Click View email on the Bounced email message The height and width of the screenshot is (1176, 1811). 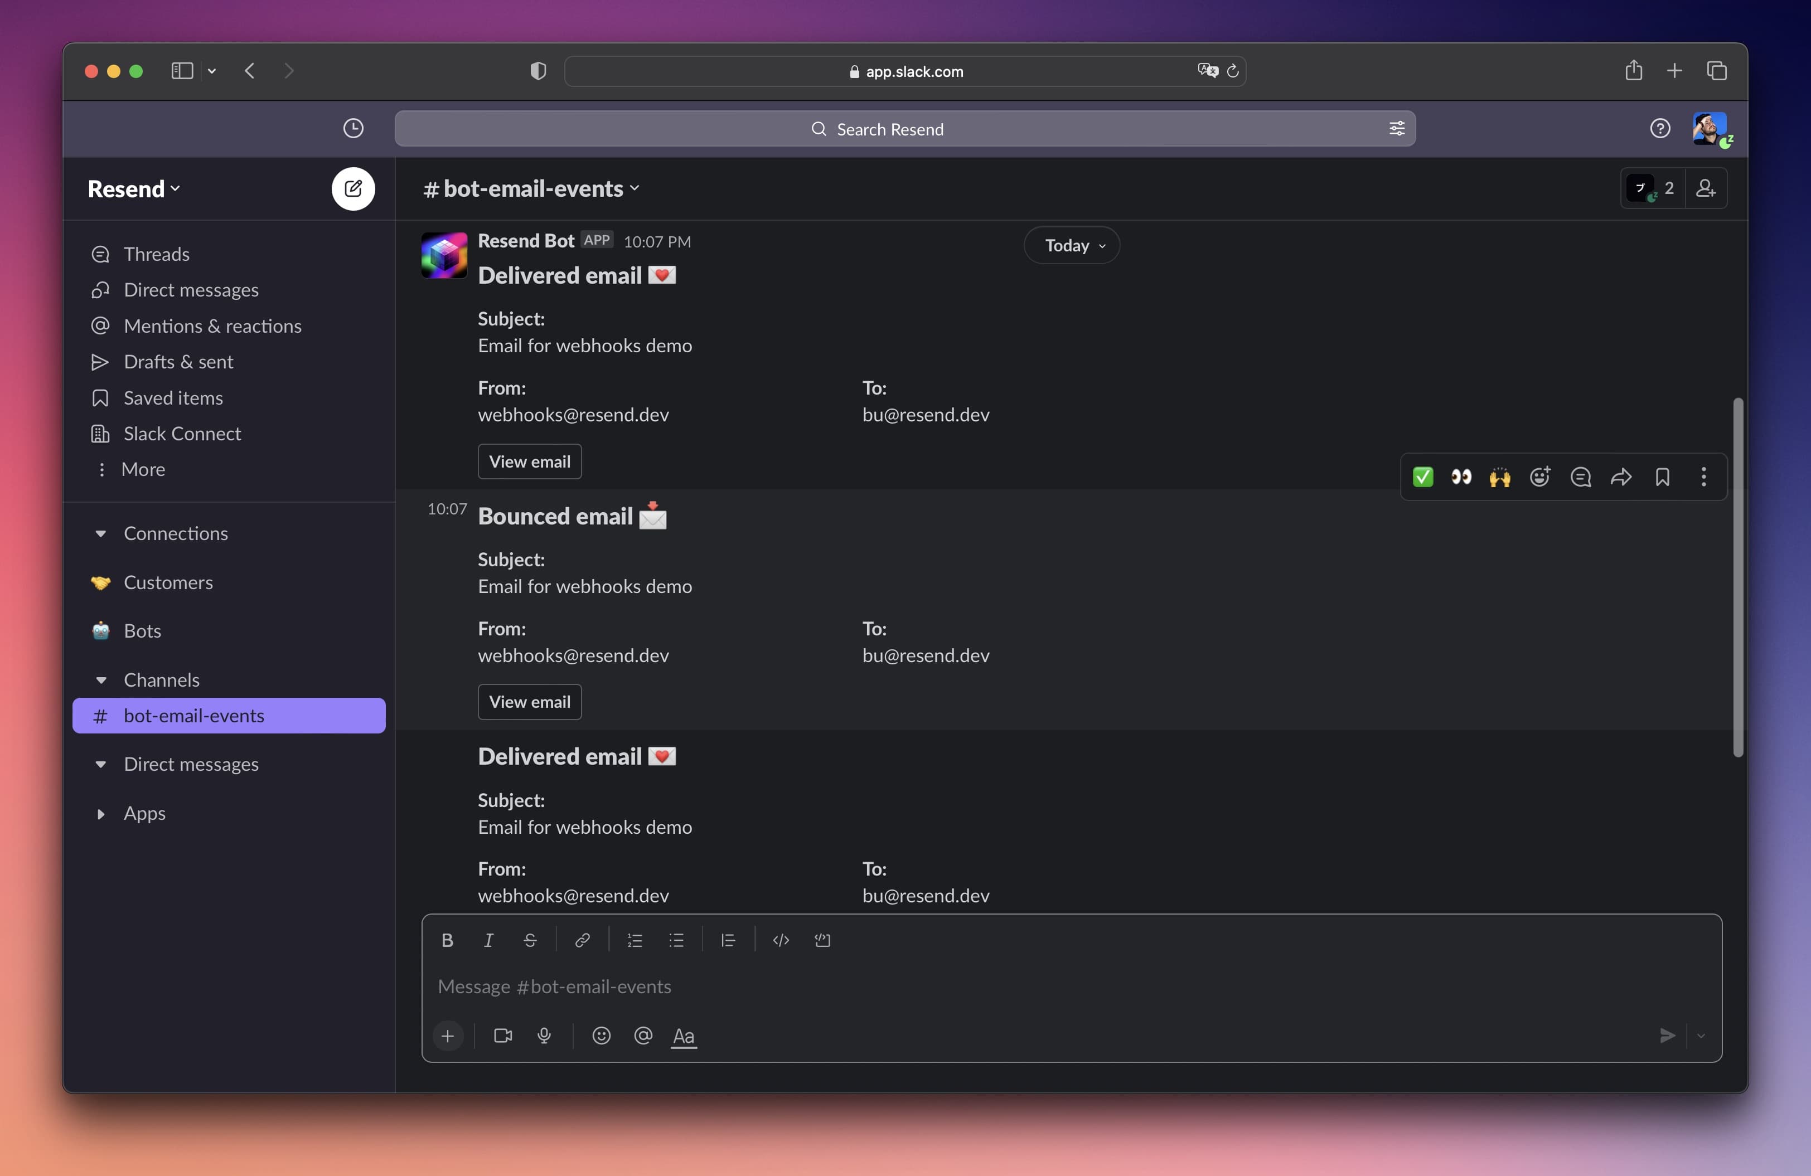(529, 701)
